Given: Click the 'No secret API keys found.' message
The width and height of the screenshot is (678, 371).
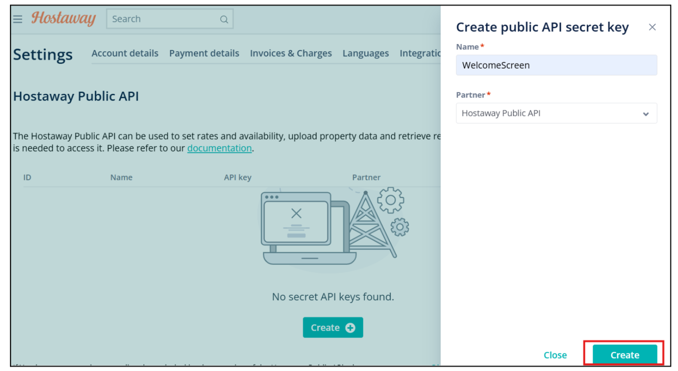Looking at the screenshot, I should point(333,297).
